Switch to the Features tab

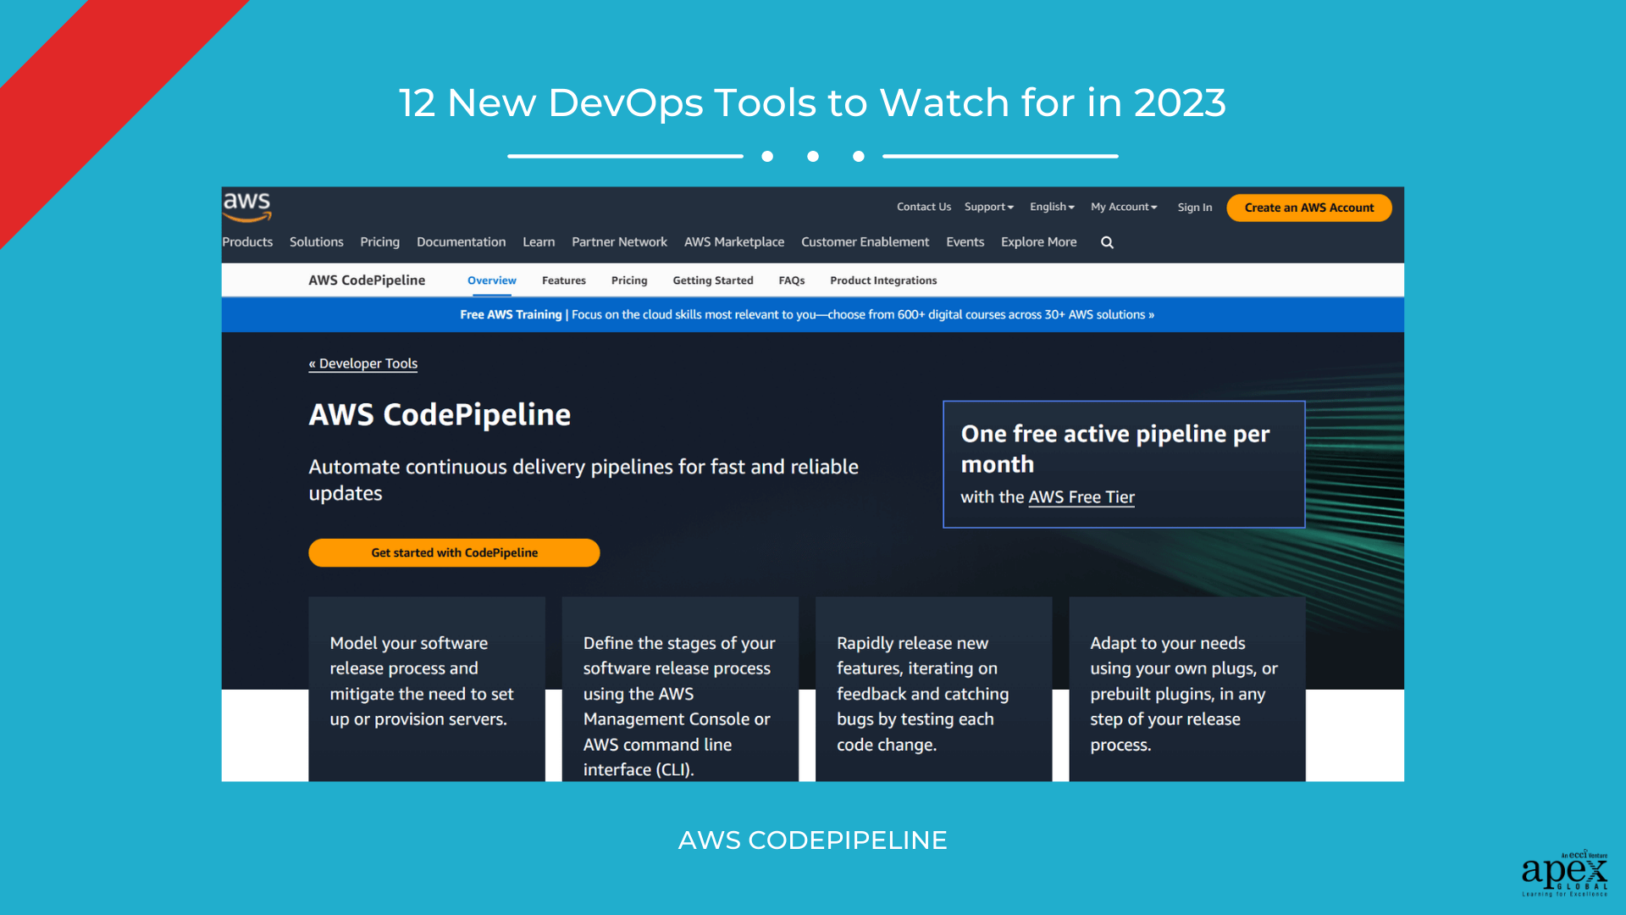(x=563, y=280)
